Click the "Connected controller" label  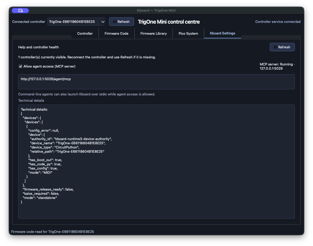click(28, 22)
